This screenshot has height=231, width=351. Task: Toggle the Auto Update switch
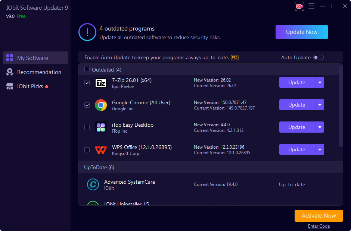(x=318, y=57)
